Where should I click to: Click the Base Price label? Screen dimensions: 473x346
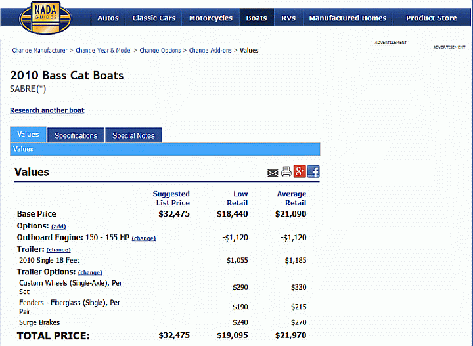pos(37,214)
